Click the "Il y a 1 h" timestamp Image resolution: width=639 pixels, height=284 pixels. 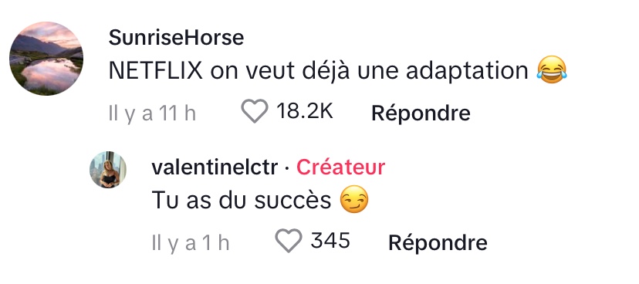[x=191, y=242]
